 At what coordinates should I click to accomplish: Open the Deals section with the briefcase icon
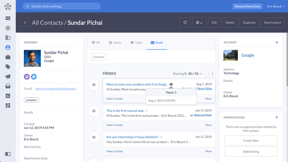coord(8,57)
